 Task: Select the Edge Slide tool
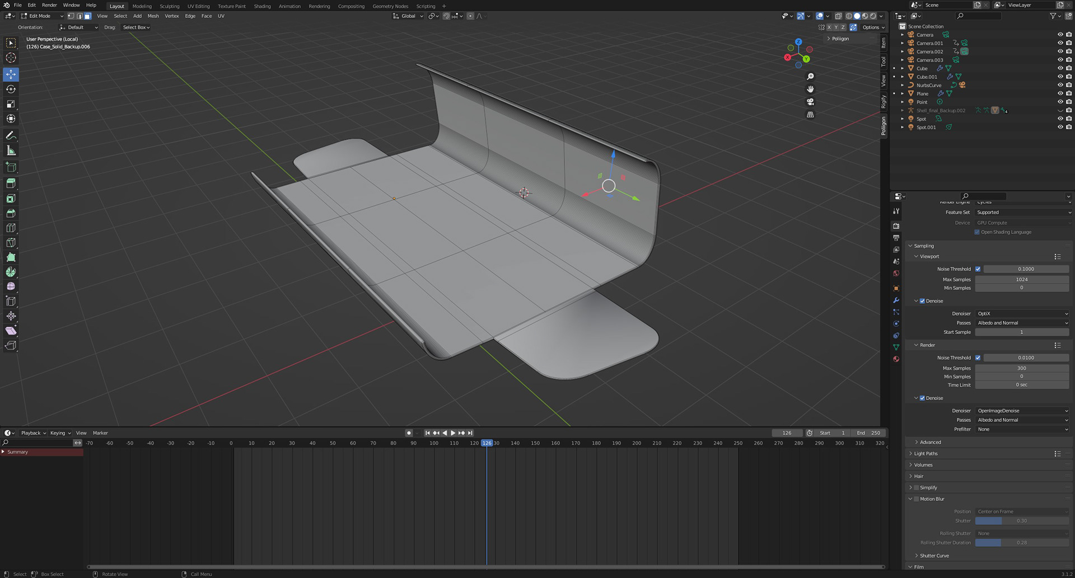coord(11,301)
